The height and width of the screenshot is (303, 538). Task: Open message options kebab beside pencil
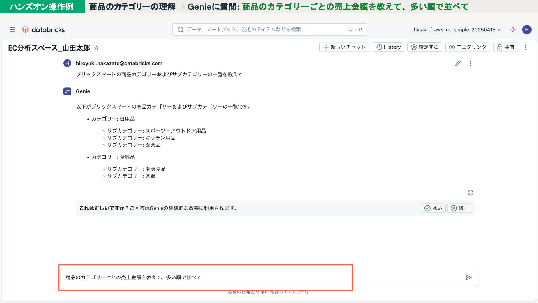(470, 63)
